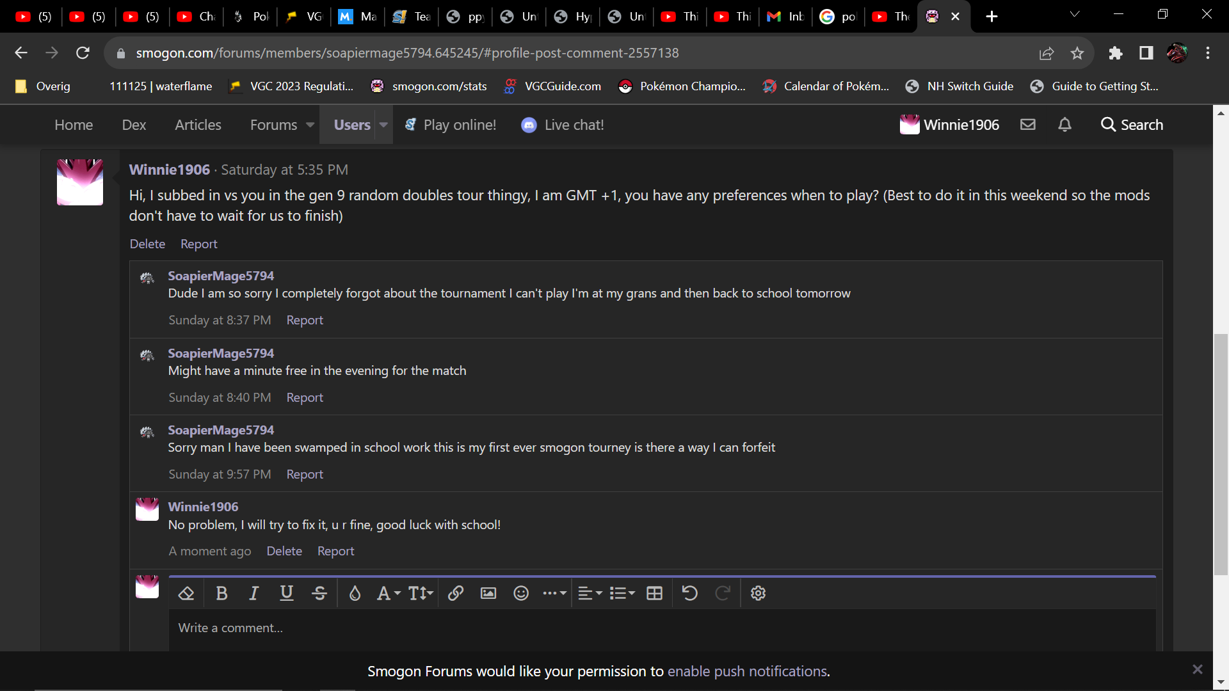
Task: Delete the latest Winnie1906 comment
Action: 284,551
